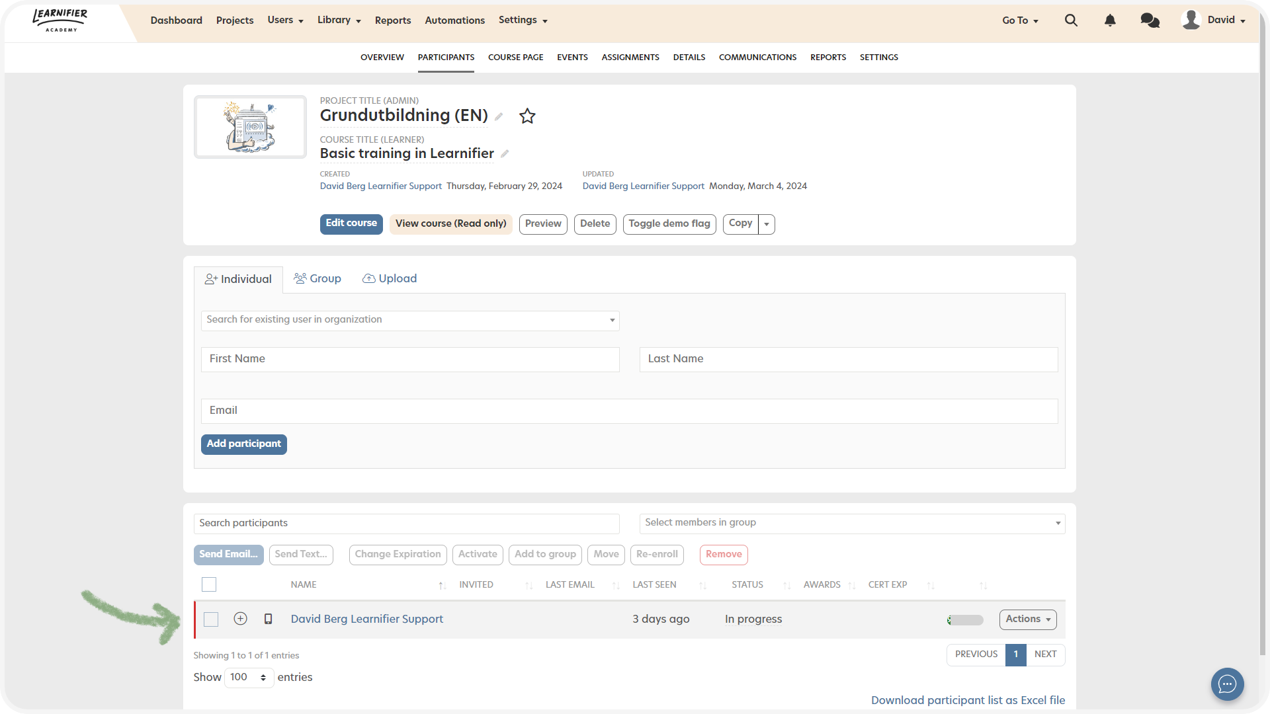Open David Berg Learnifier Support participant link
The width and height of the screenshot is (1270, 714).
tap(367, 619)
